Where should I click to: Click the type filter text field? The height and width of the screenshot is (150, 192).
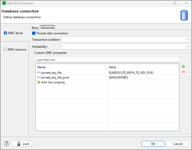click(107, 60)
